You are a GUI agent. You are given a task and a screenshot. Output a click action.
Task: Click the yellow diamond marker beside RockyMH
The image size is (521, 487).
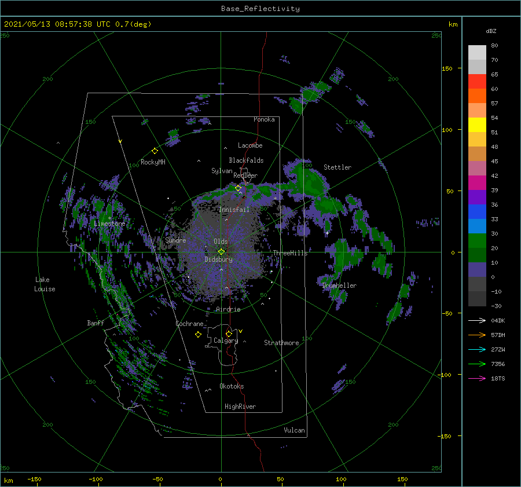[155, 151]
